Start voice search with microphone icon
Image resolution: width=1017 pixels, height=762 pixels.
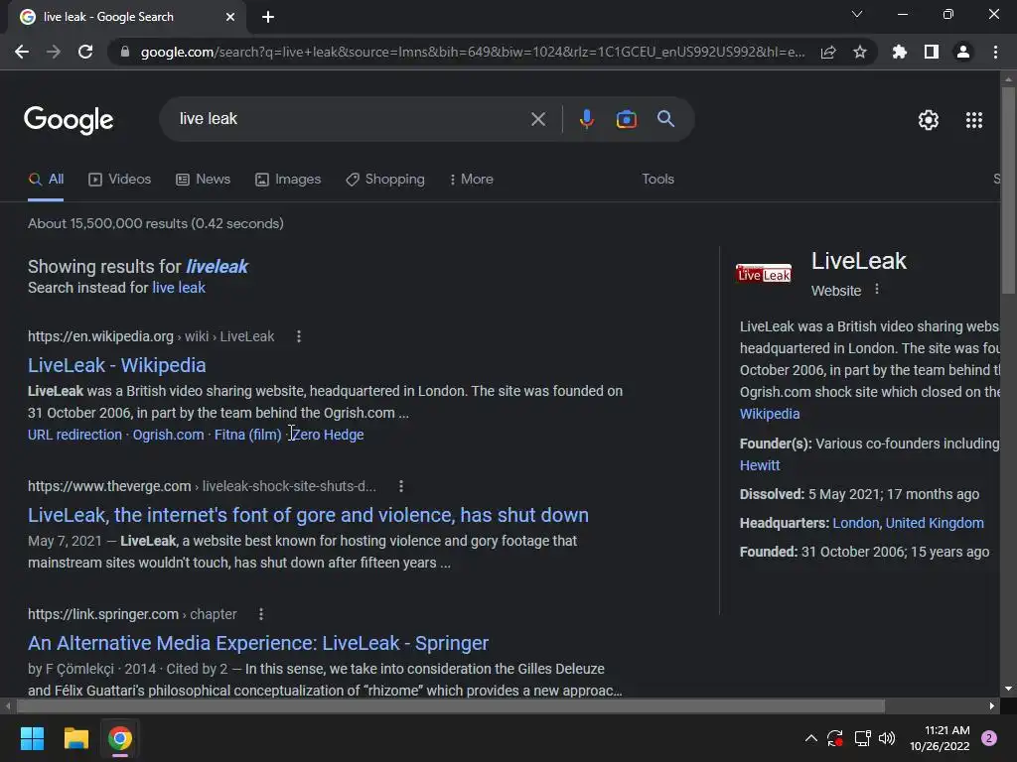pyautogui.click(x=586, y=119)
